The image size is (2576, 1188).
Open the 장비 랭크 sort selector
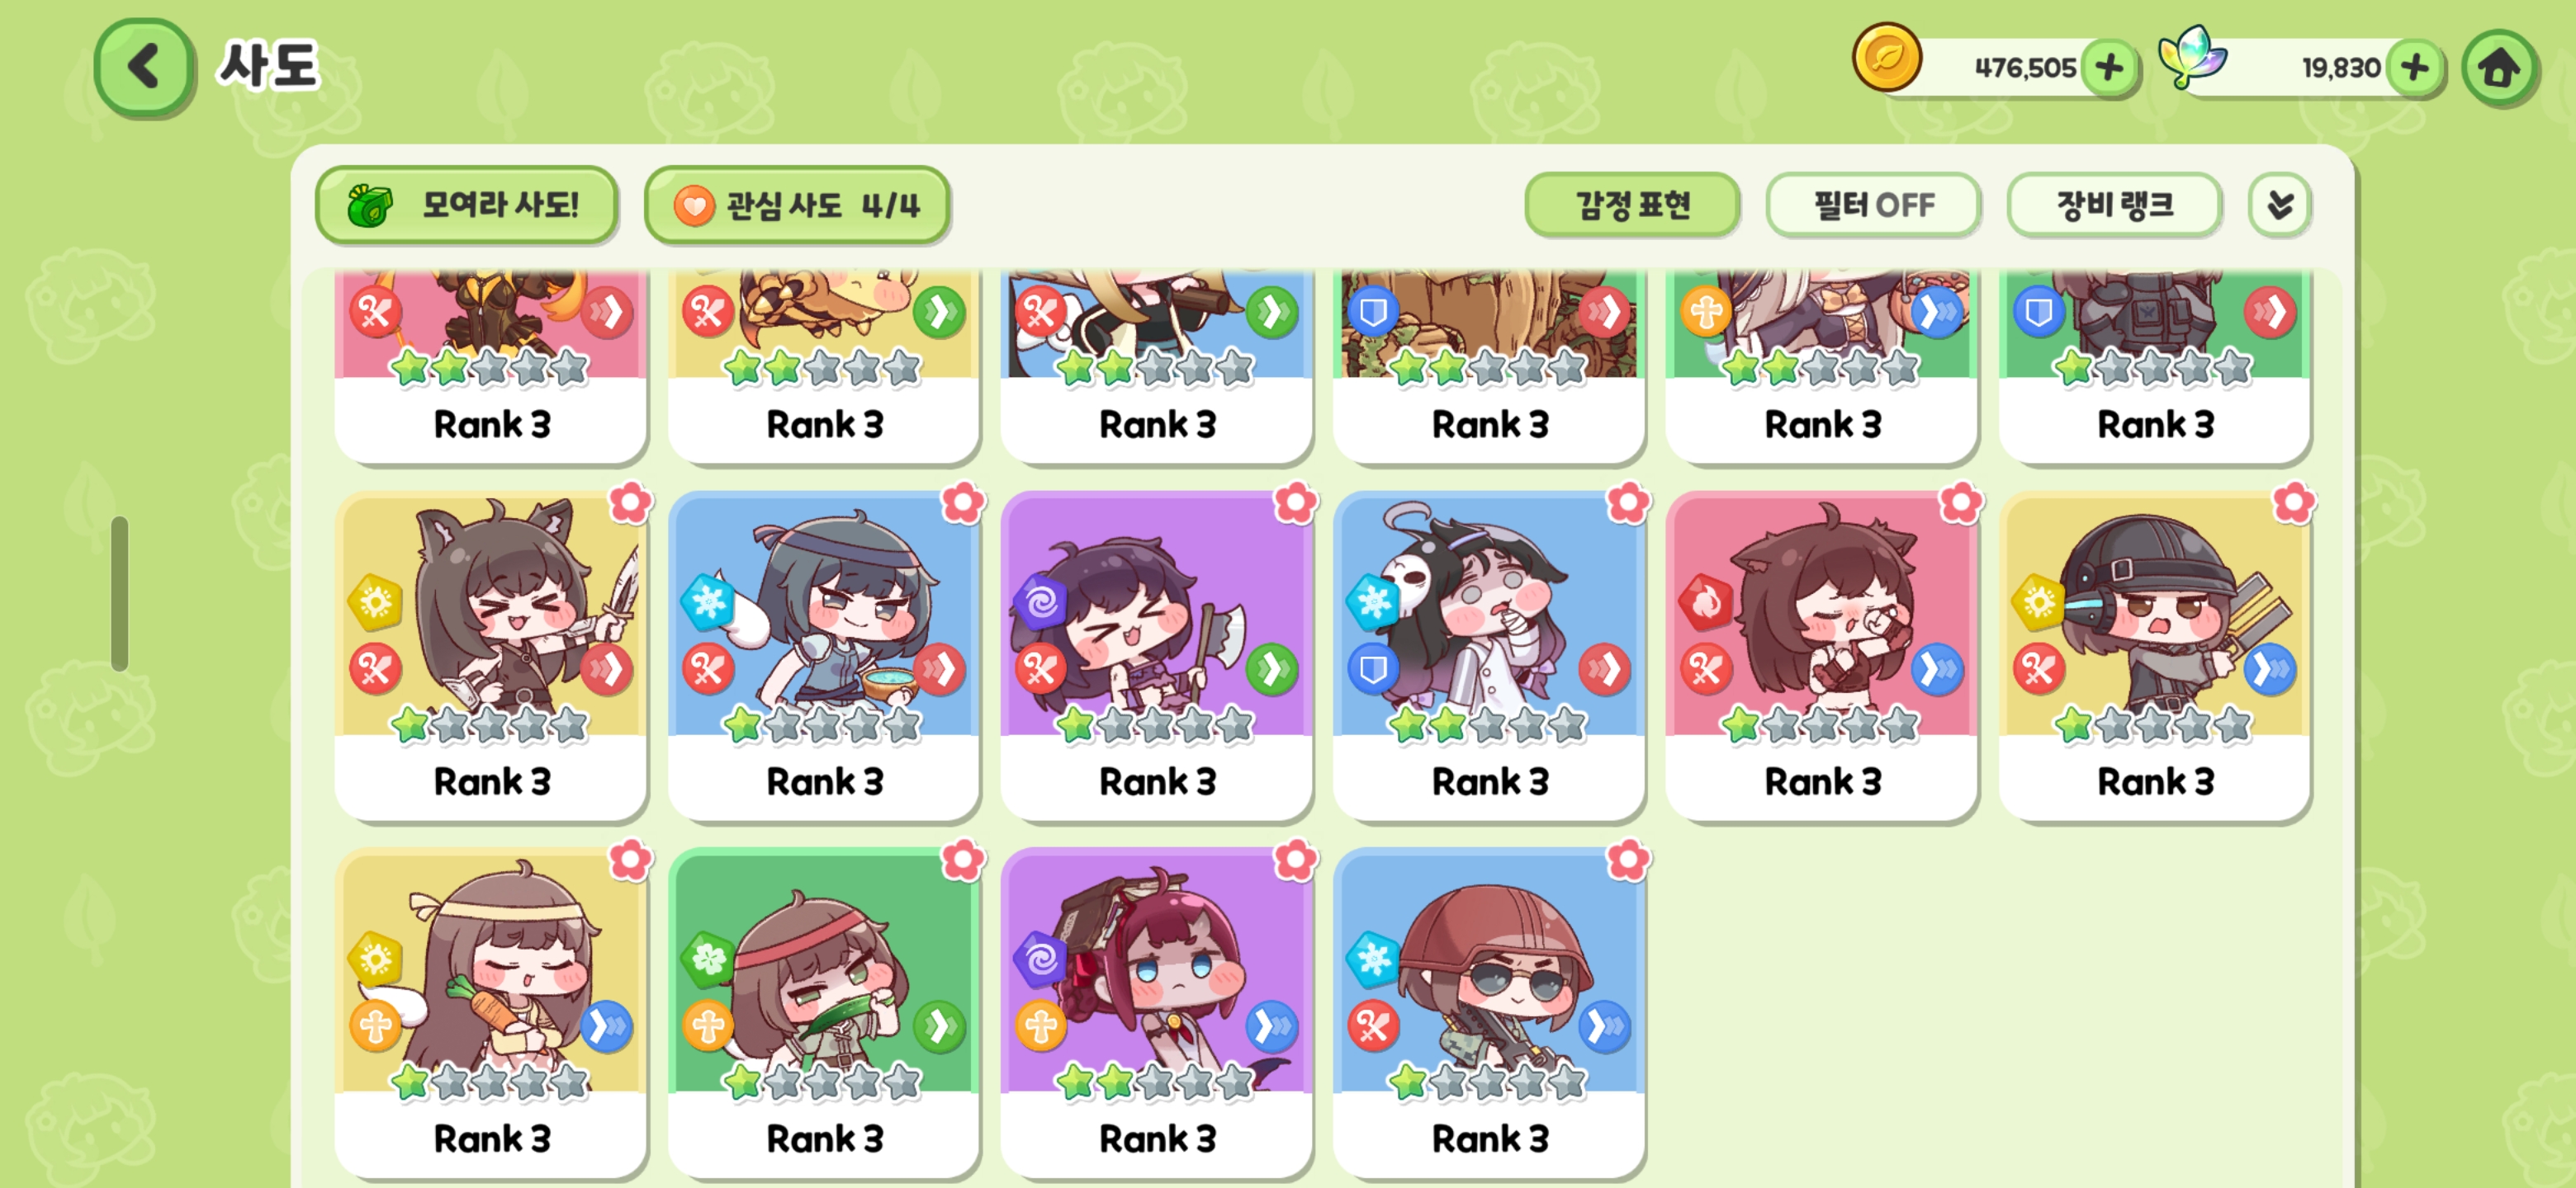pos(2114,205)
